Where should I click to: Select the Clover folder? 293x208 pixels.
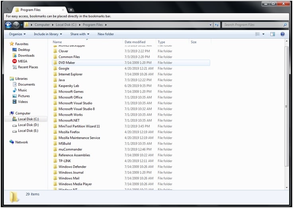click(131, 51)
